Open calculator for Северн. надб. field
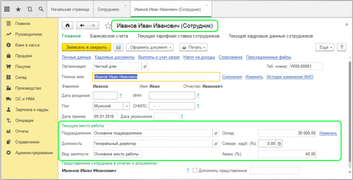 (x=280, y=143)
